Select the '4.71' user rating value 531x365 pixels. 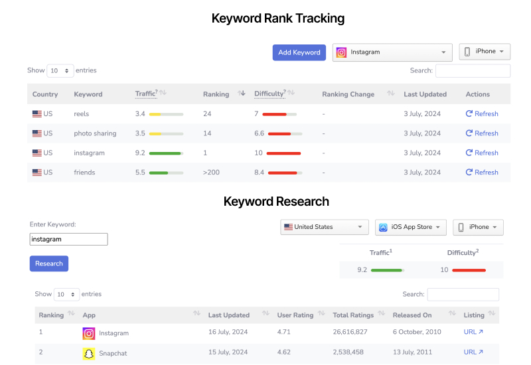coord(284,332)
